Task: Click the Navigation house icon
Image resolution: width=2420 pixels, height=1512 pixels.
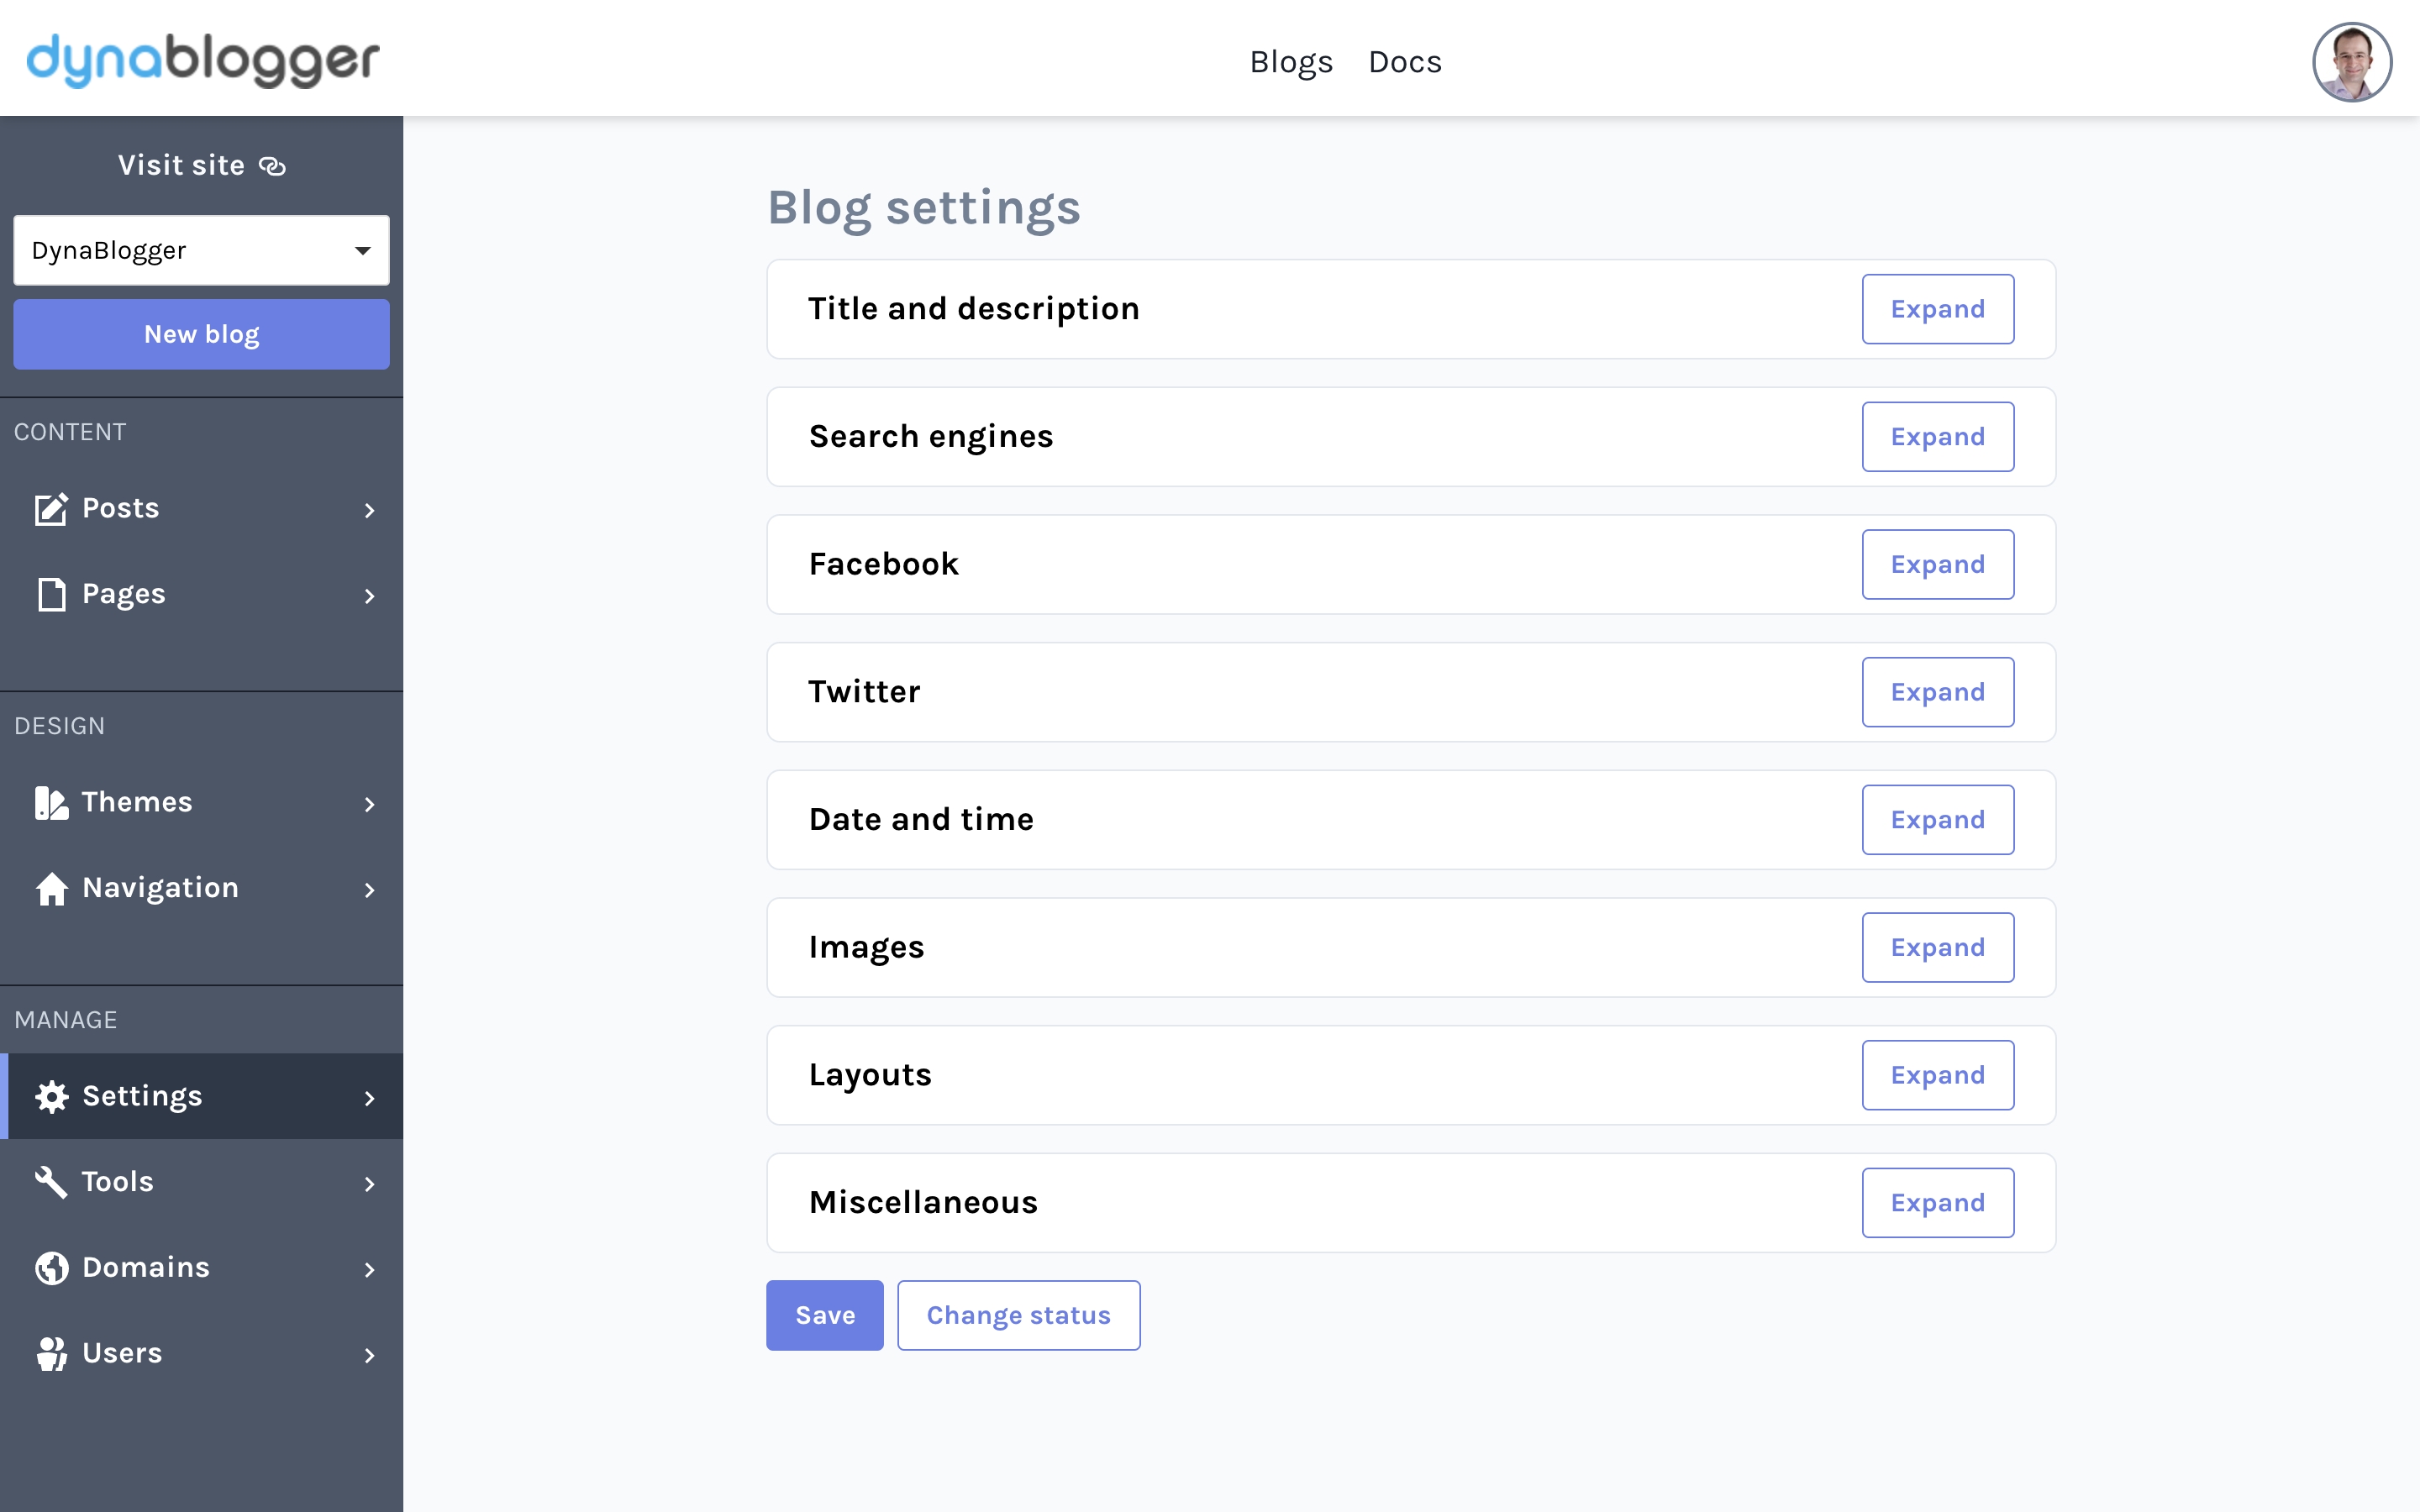Action: (x=51, y=888)
